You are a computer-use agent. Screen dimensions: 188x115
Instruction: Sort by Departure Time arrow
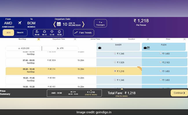coord(75,39)
